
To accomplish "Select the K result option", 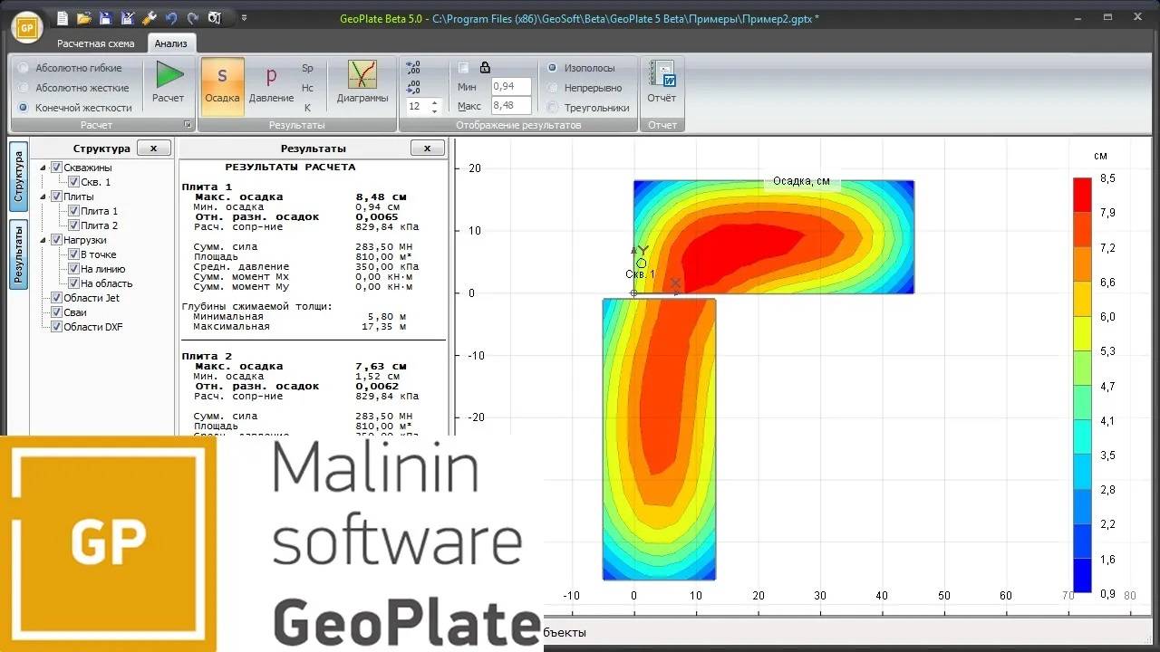I will click(307, 108).
